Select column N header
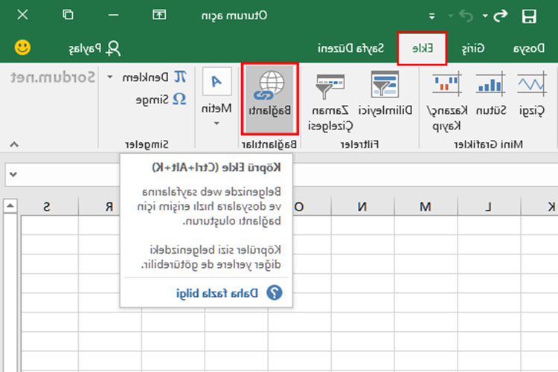 pyautogui.click(x=362, y=207)
